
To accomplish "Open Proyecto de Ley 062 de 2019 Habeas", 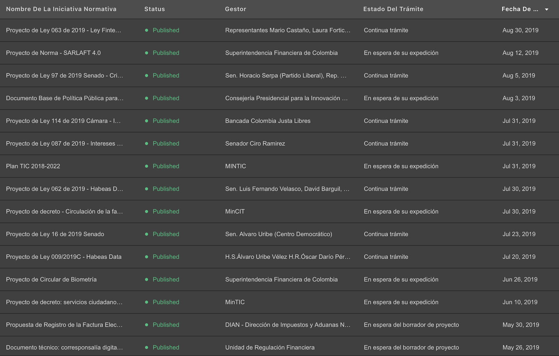I will (x=279, y=189).
